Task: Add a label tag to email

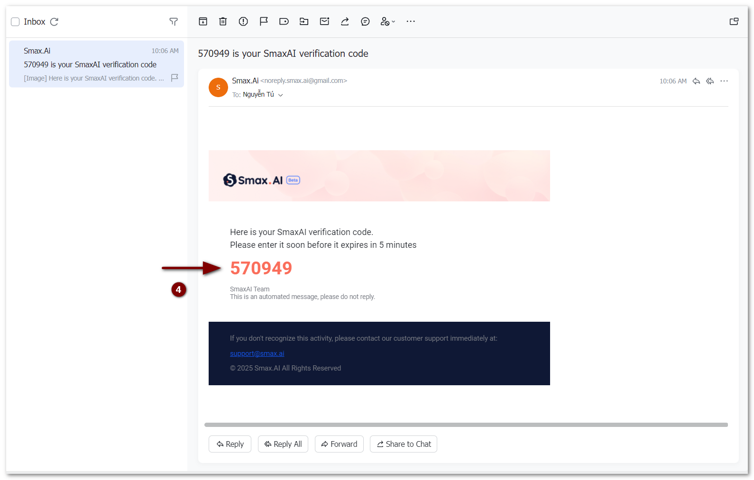Action: click(x=284, y=21)
